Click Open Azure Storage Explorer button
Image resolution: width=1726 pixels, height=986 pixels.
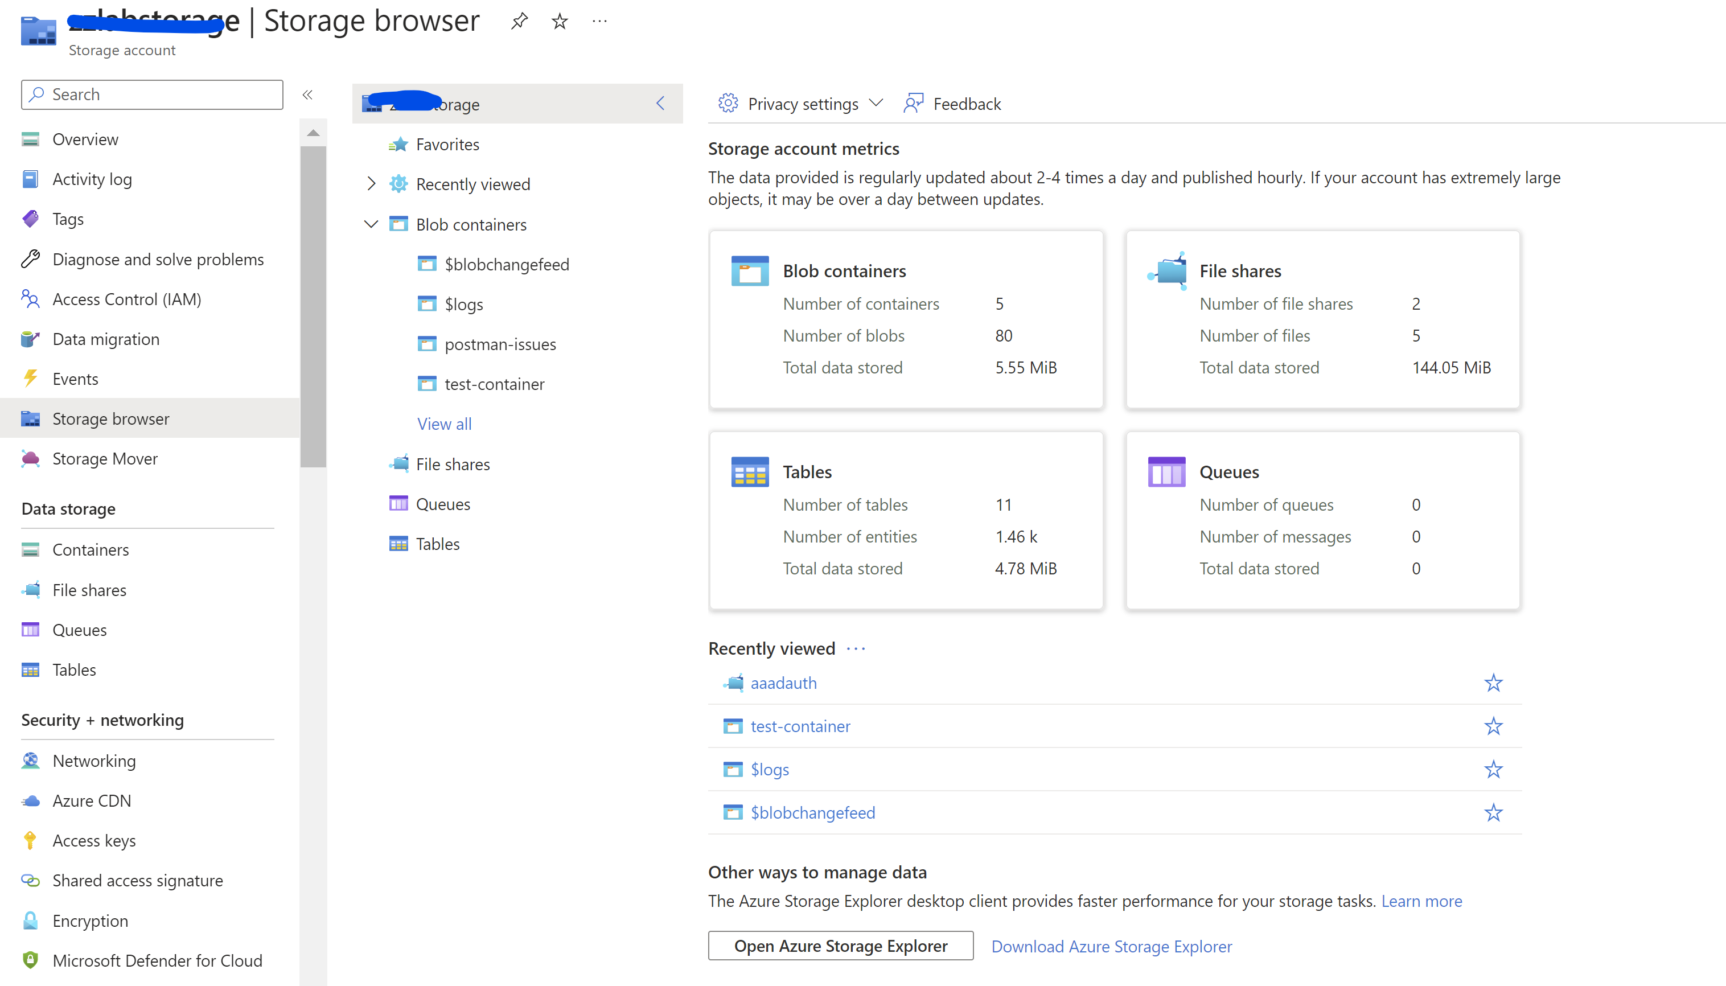point(840,946)
